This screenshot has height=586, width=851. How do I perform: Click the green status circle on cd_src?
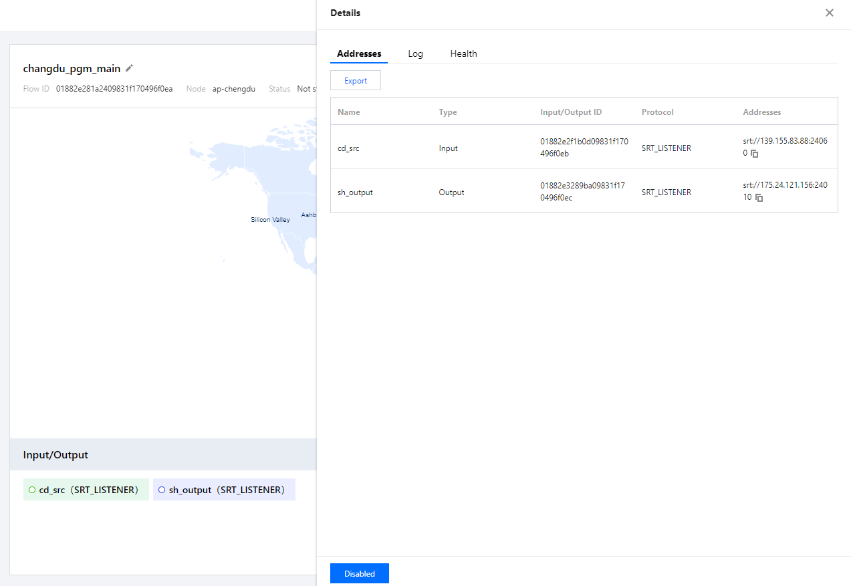click(31, 490)
